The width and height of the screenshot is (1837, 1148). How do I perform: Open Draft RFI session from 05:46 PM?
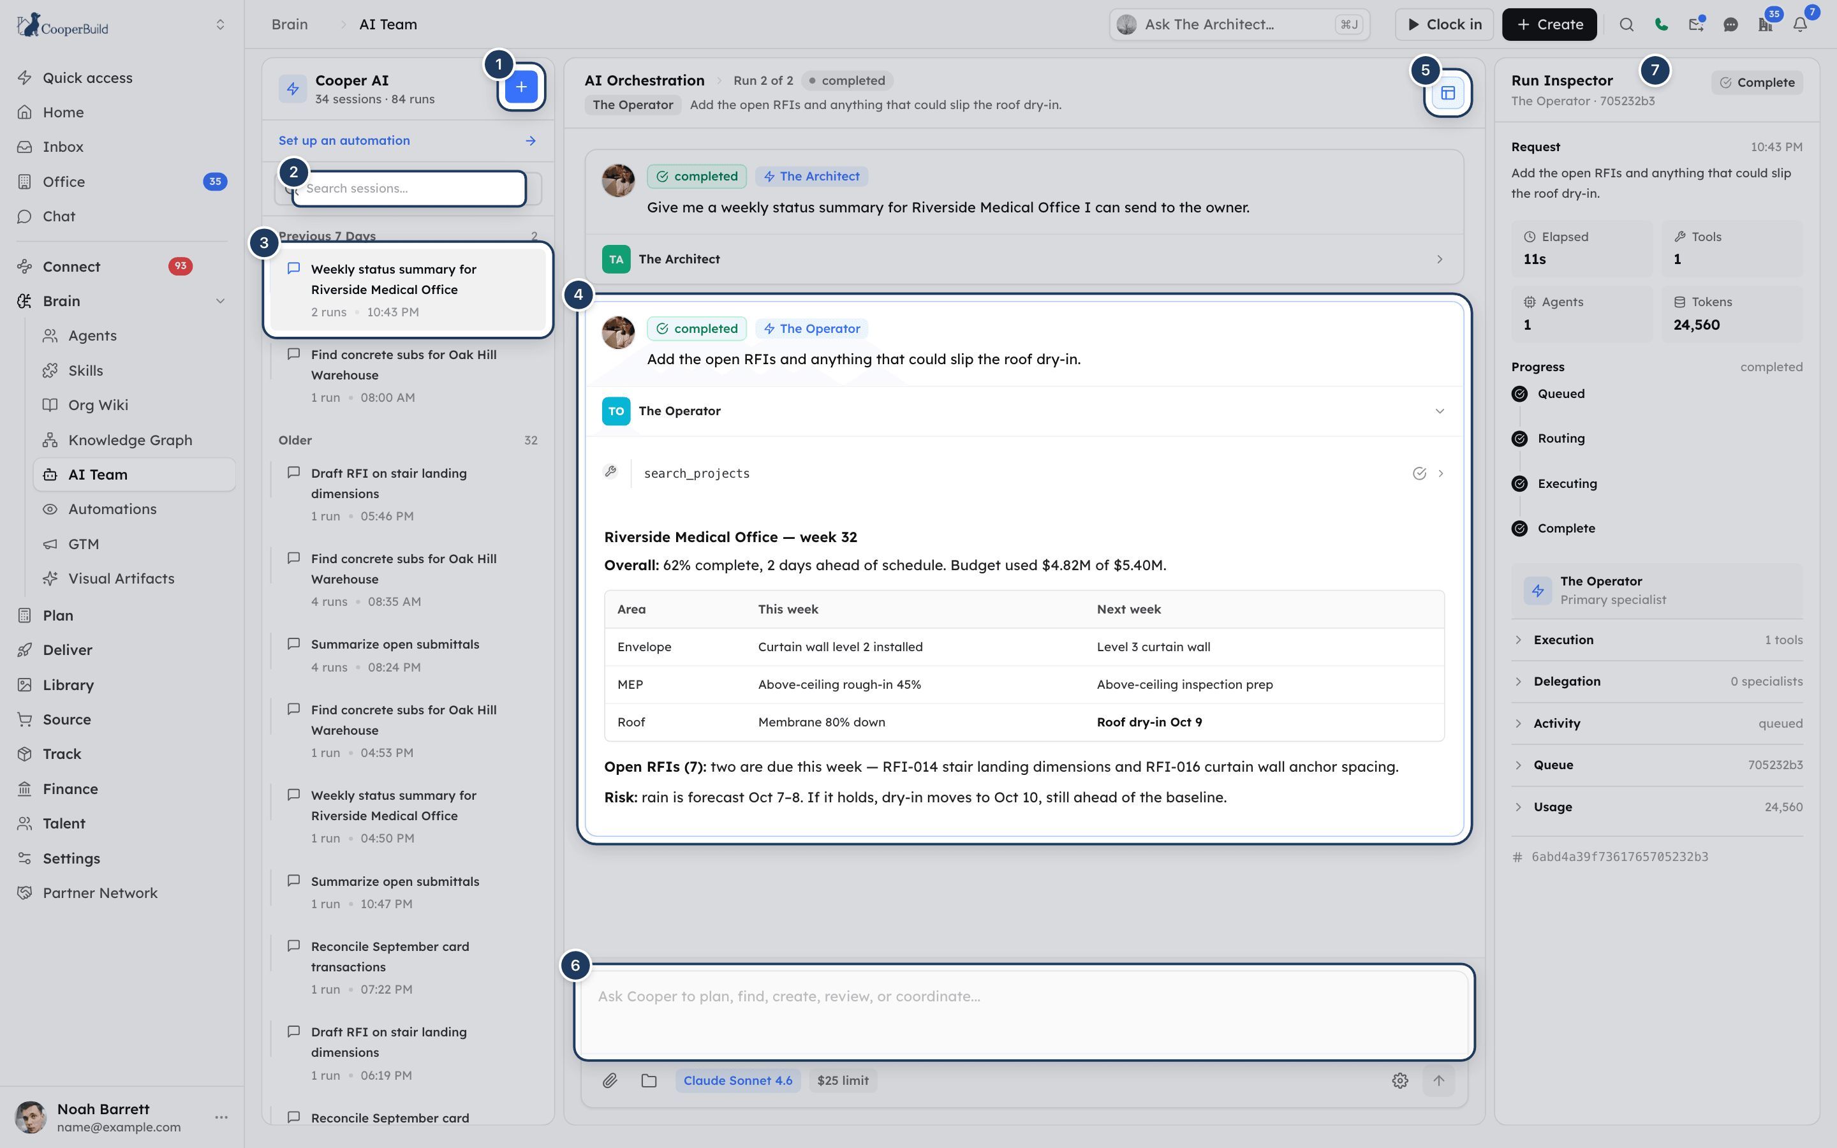[408, 494]
